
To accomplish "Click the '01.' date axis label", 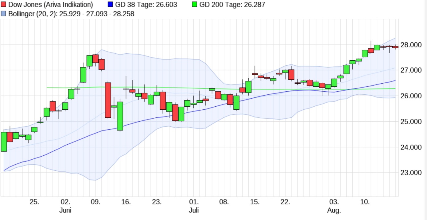I will 194,202.
